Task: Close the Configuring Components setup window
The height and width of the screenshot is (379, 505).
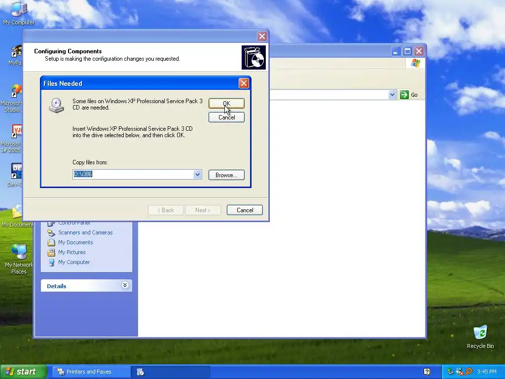Action: tap(262, 37)
